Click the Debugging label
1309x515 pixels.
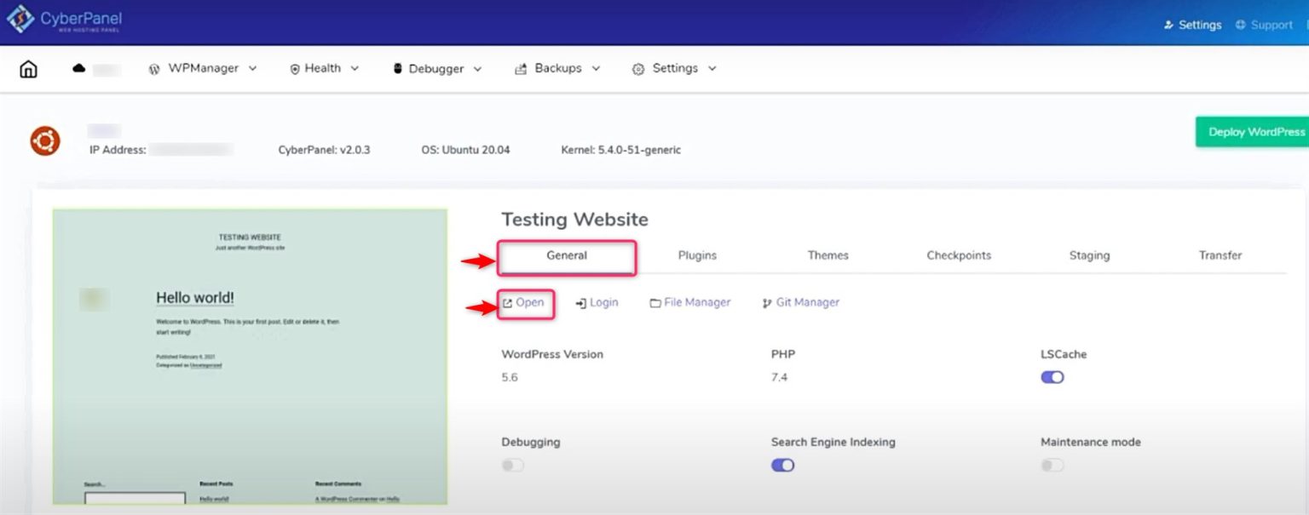(x=531, y=442)
